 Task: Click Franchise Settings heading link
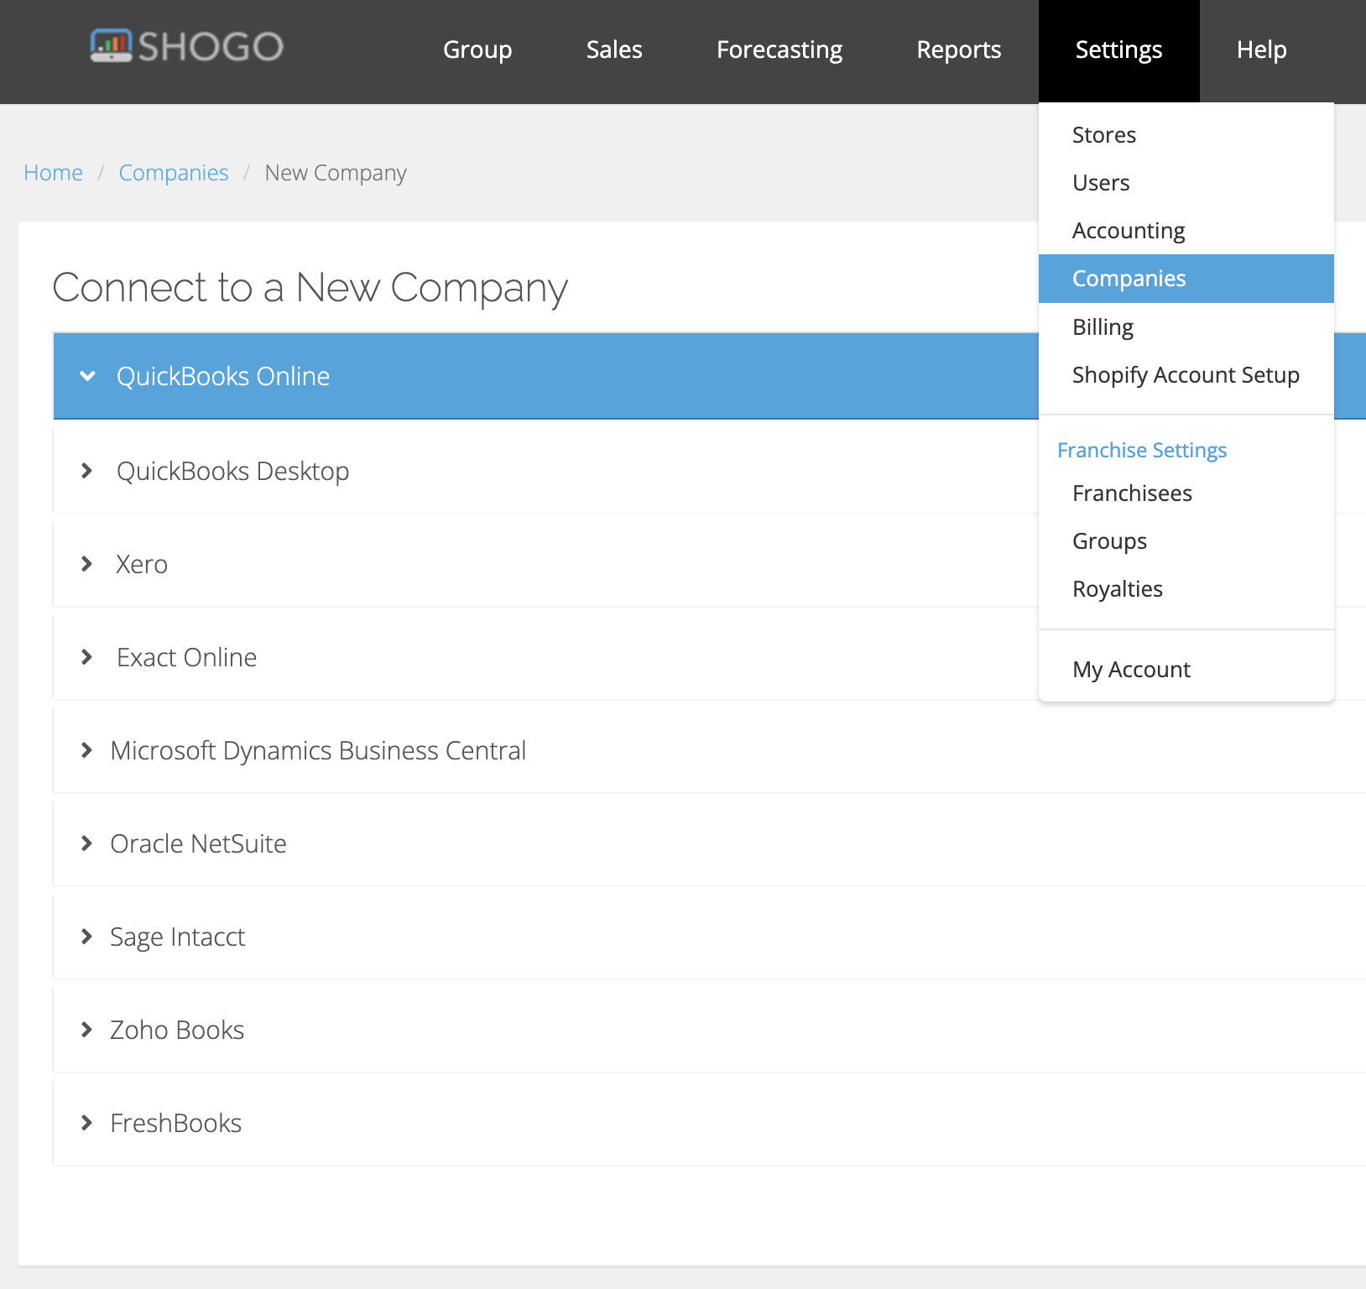[x=1142, y=451]
